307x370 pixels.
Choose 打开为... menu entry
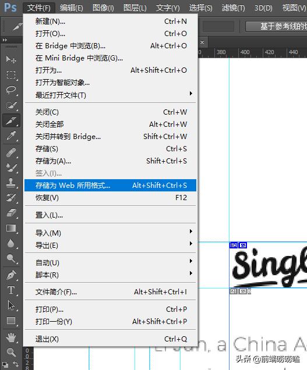pyautogui.click(x=110, y=70)
